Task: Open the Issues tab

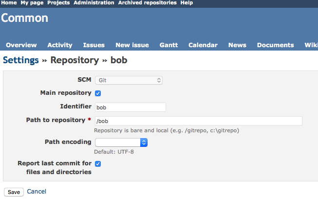Action: coord(94,45)
